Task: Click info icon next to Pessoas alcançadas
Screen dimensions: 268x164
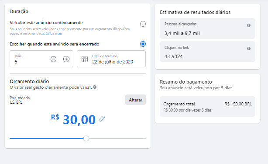Action: tap(249, 25)
